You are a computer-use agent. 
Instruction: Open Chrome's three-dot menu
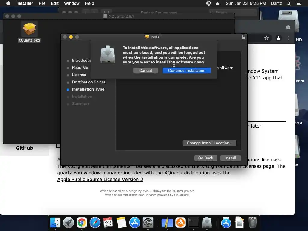[288, 38]
